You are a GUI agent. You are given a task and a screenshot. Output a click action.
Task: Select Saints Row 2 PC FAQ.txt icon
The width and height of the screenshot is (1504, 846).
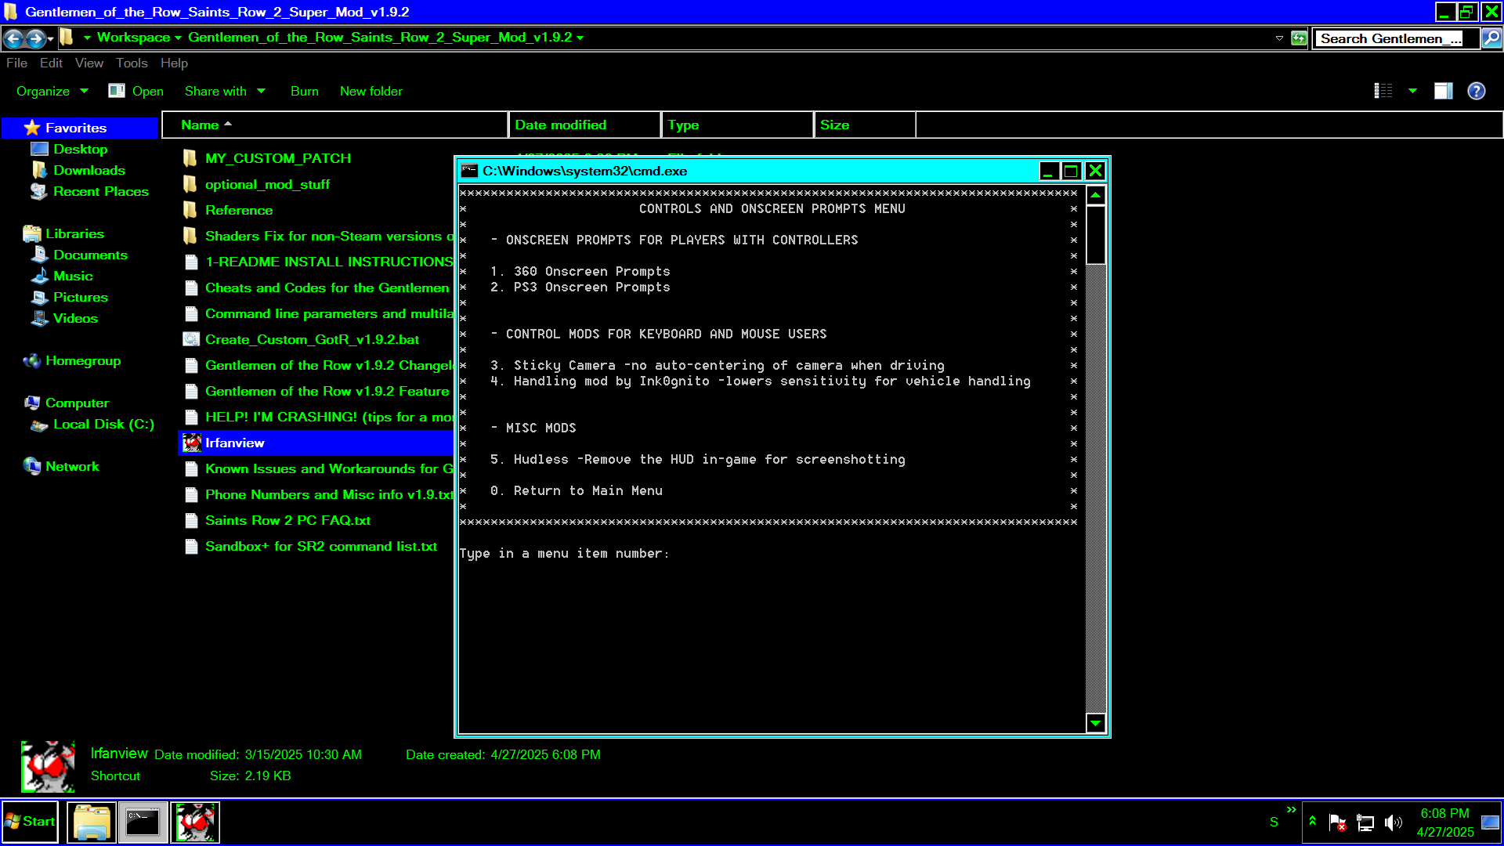coord(190,521)
